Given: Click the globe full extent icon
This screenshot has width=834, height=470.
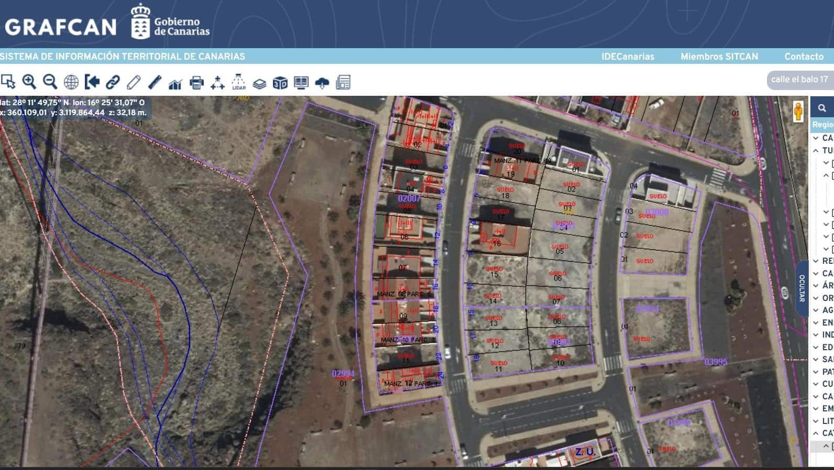Looking at the screenshot, I should click(71, 82).
